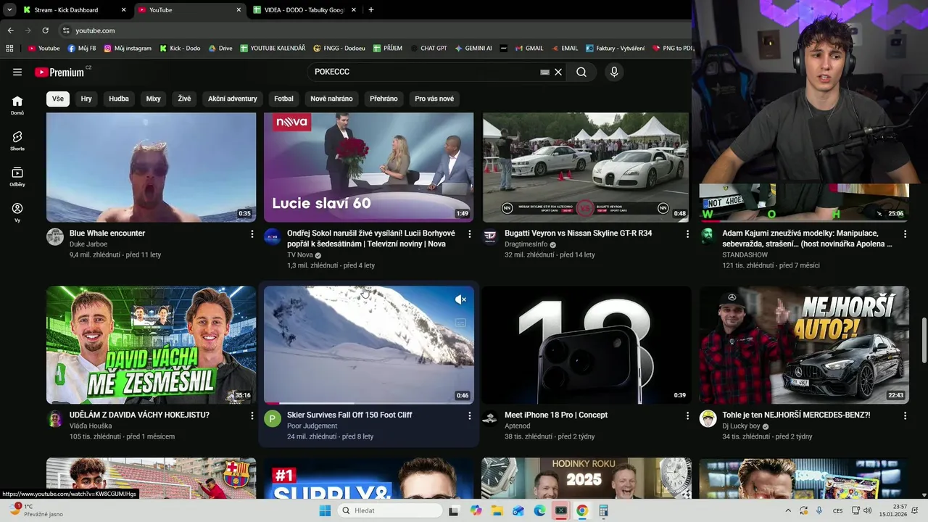Image resolution: width=928 pixels, height=522 pixels.
Task: Open Můj instagram bookmark
Action: pos(128,49)
